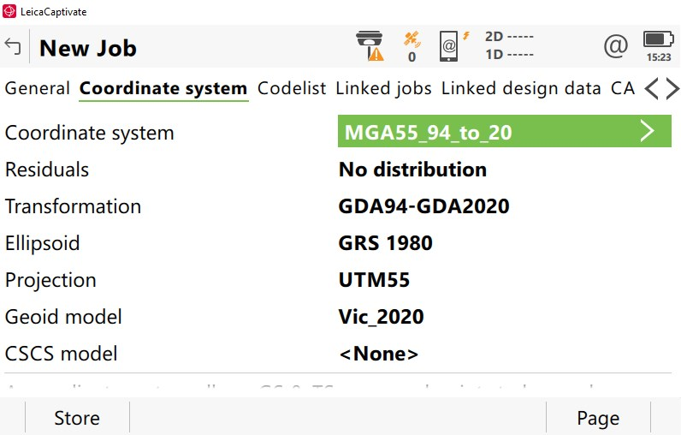
Task: Click the GDA94-GDA2020 transformation value
Action: (x=424, y=206)
